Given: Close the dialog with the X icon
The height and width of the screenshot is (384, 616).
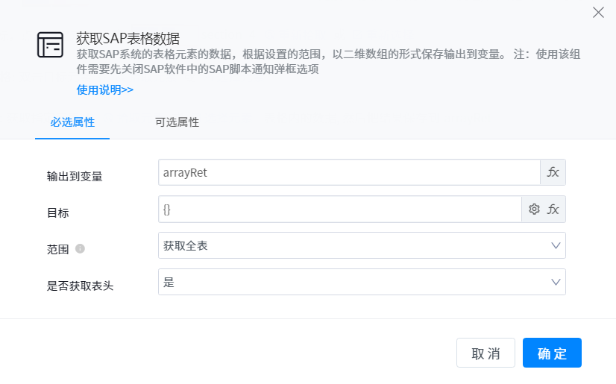Looking at the screenshot, I should [597, 12].
